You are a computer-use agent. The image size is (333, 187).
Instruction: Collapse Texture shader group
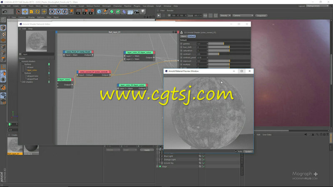click(23, 73)
